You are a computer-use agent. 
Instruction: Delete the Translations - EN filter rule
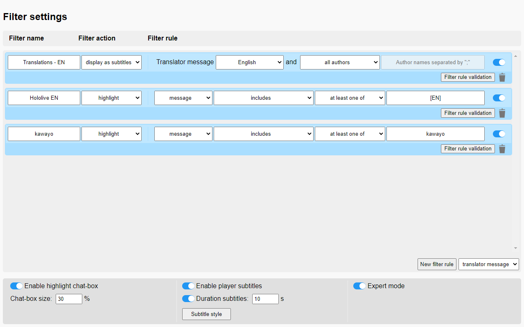[502, 77]
